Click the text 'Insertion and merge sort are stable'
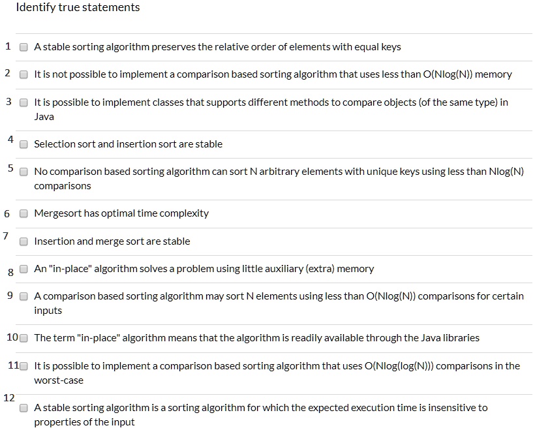 [x=112, y=241]
